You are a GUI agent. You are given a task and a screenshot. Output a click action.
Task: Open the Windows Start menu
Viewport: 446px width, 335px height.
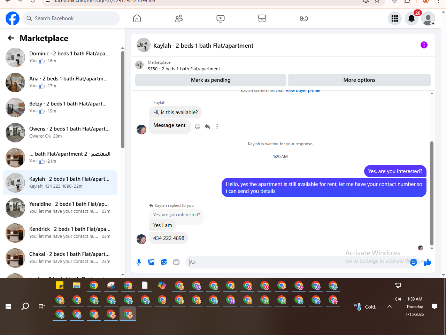(8, 306)
